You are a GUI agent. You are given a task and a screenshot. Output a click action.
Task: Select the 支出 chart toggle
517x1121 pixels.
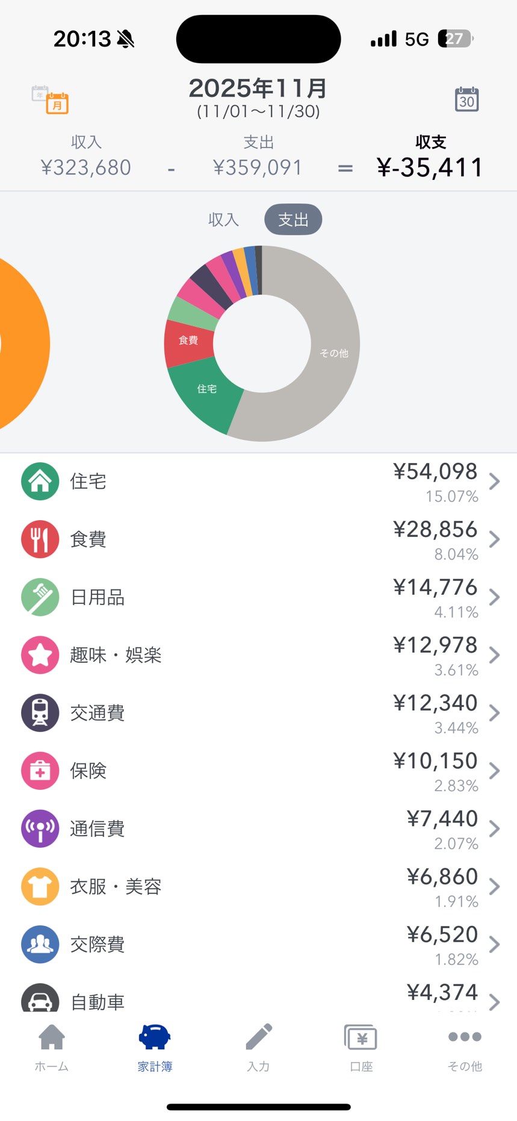293,220
